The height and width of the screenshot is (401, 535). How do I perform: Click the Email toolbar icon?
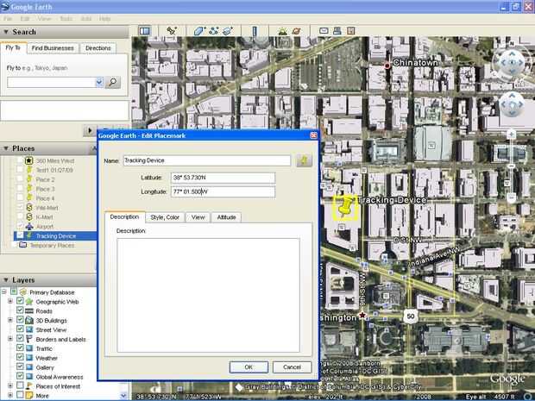click(x=324, y=31)
